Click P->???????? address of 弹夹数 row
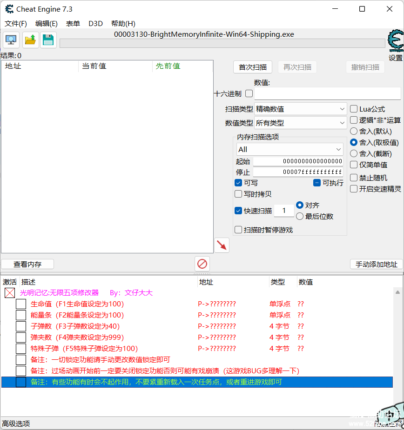The height and width of the screenshot is (430, 404). 217,337
